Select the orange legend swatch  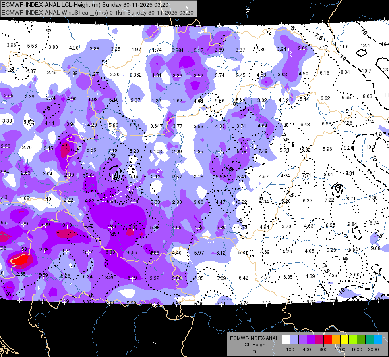click(336, 340)
